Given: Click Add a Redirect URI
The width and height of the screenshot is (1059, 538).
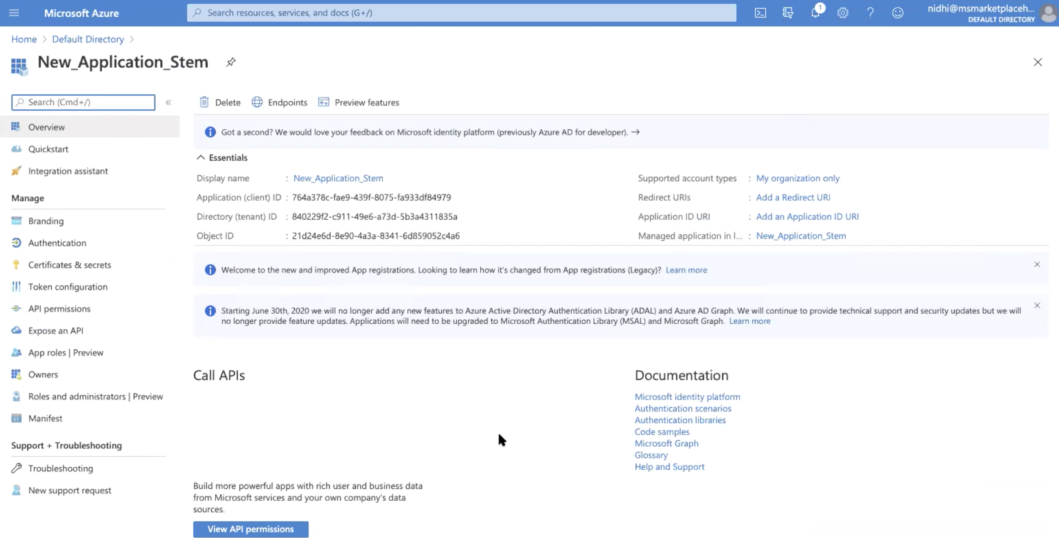Looking at the screenshot, I should click(x=793, y=198).
